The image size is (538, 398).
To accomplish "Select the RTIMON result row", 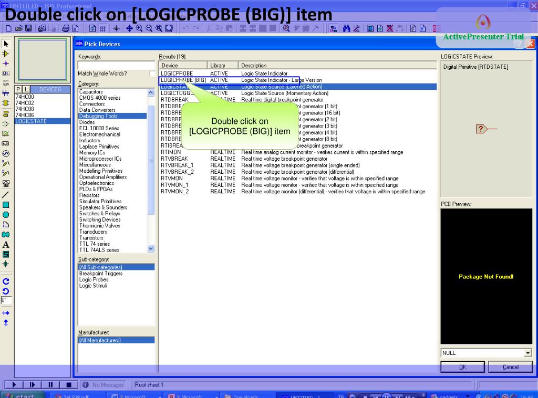I will (298, 152).
